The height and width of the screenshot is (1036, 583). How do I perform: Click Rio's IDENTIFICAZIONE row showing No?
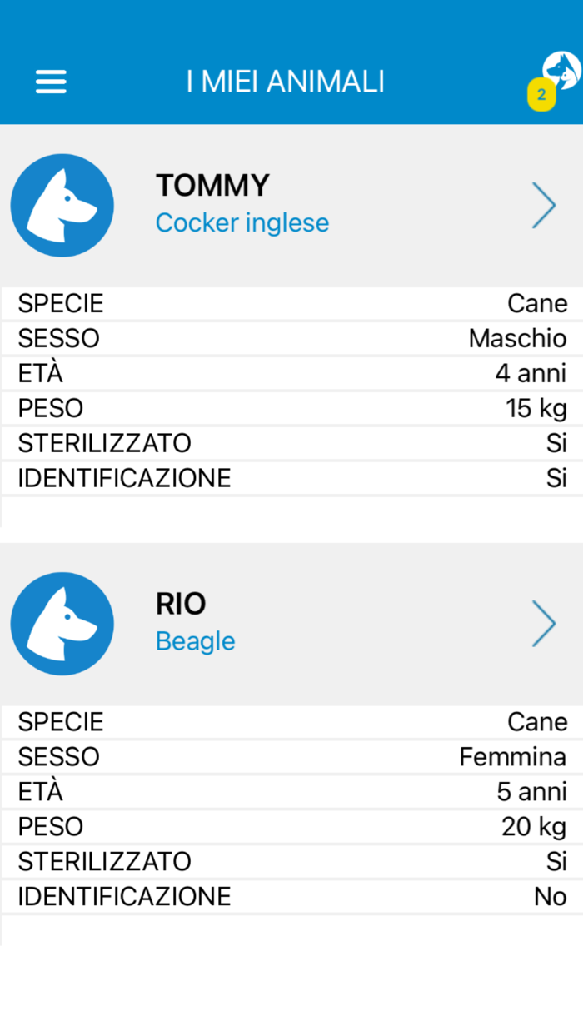click(291, 896)
